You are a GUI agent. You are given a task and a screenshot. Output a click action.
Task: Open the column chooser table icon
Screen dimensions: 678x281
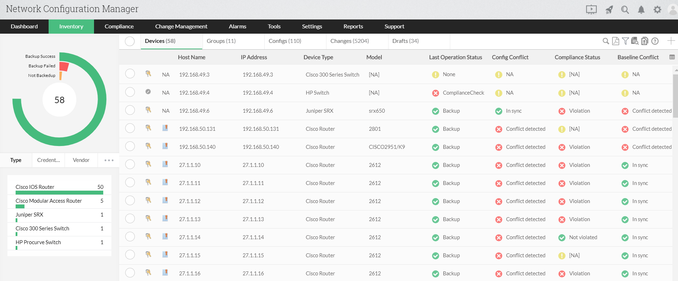pos(672,57)
